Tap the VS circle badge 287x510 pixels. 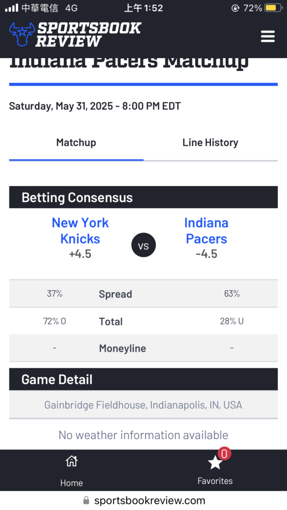tap(143, 246)
